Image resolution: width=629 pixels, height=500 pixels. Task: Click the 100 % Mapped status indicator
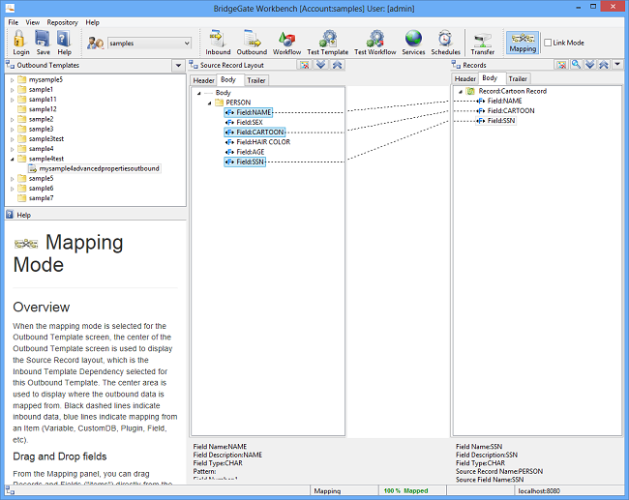406,490
